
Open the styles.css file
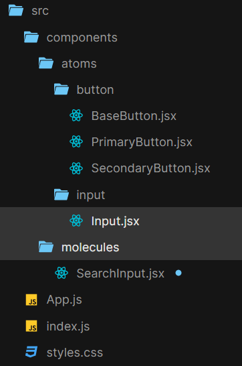75,353
